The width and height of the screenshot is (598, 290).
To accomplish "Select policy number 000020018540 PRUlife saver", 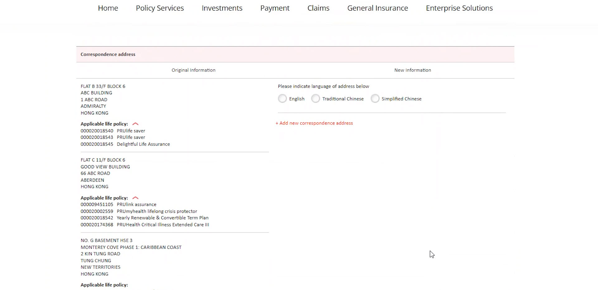I will click(x=113, y=131).
